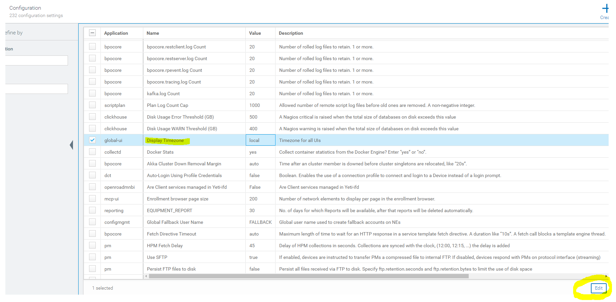Click the Value column header
Viewport: 616px width, 302px height.
click(255, 33)
